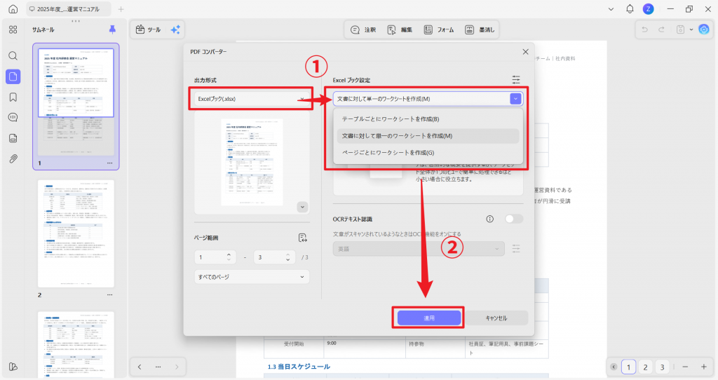Zoom out with the minus button
Image resolution: width=718 pixels, height=380 pixels.
tap(685, 367)
